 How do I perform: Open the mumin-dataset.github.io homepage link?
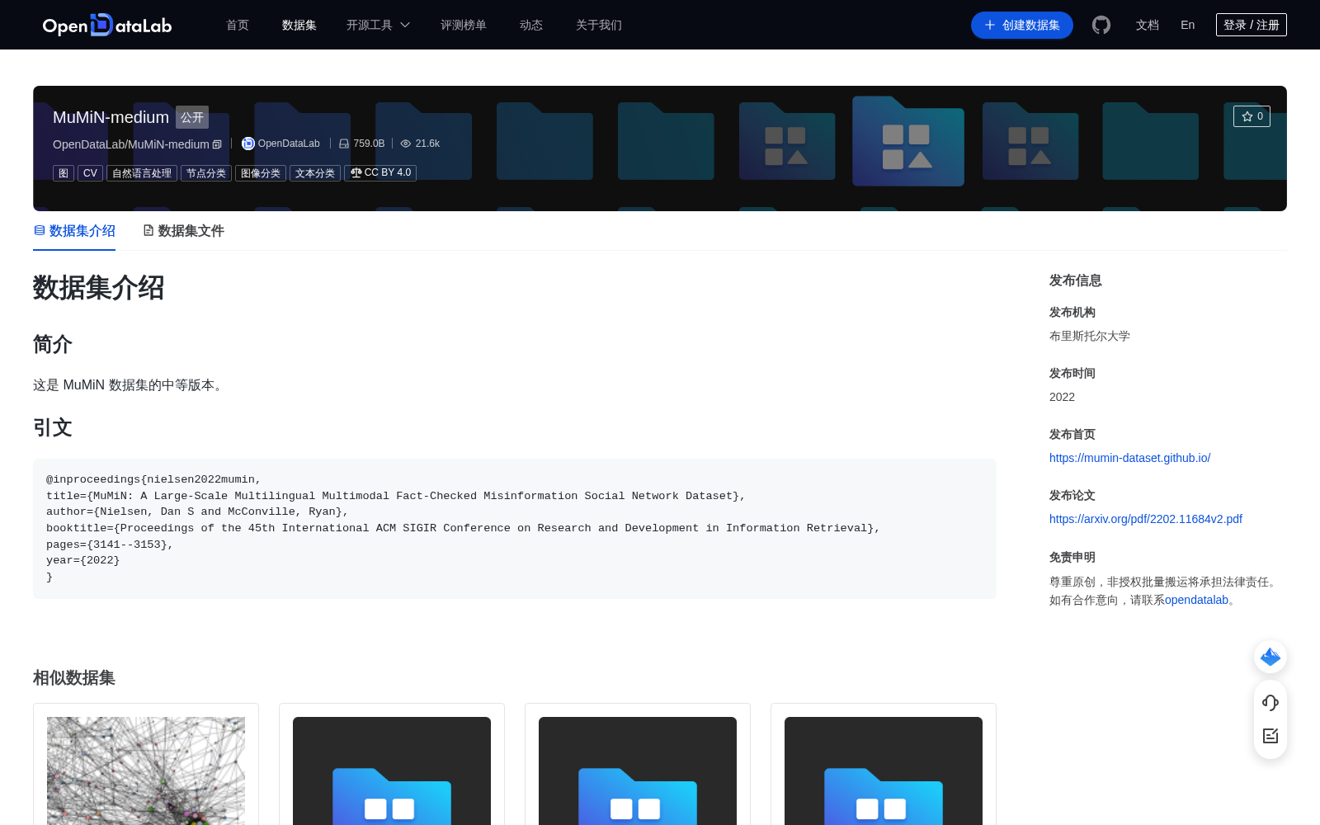coord(1129,458)
